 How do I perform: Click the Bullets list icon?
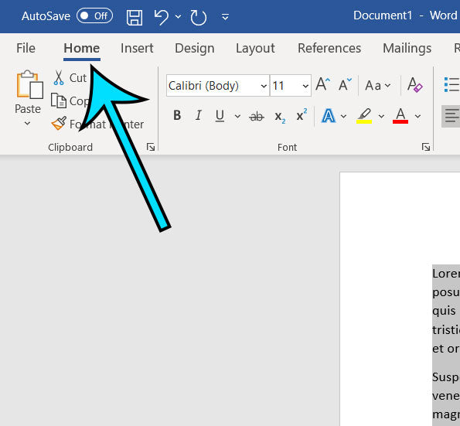(x=451, y=84)
